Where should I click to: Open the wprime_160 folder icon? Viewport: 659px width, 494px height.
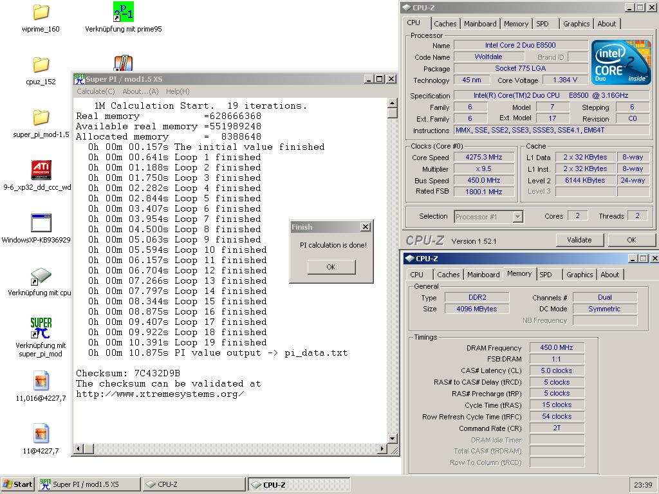coord(41,13)
